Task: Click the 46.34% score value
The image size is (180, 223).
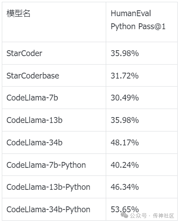Action: [x=125, y=187]
